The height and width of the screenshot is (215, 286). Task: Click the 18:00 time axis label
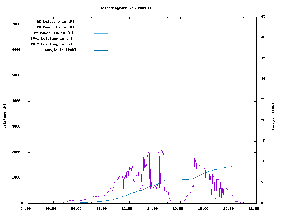(203, 208)
